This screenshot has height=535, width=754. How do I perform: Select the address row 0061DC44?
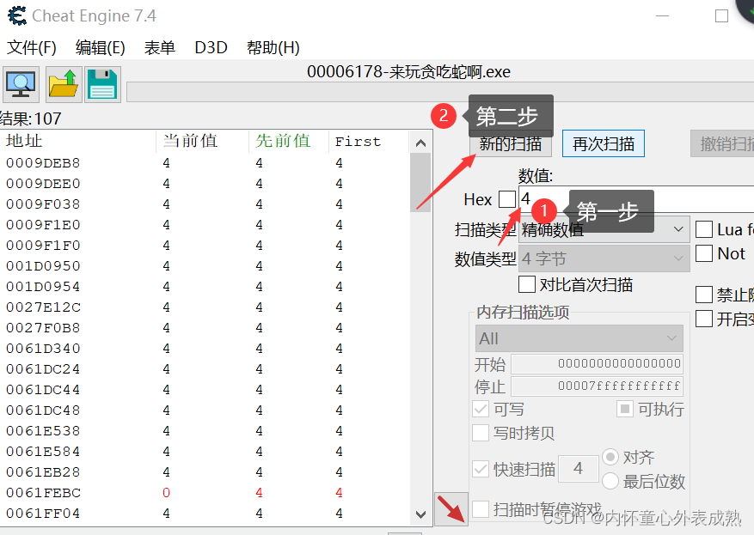[x=205, y=390]
